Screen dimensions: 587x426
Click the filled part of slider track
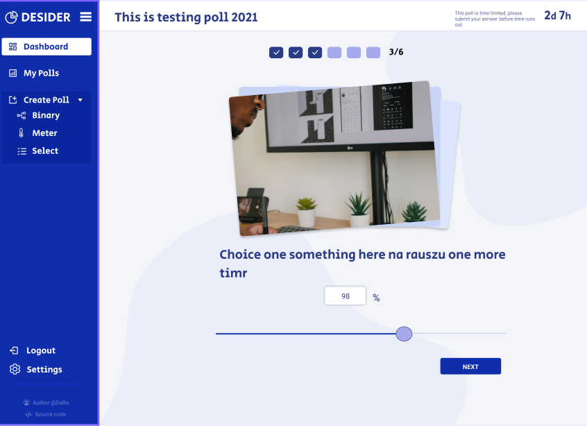[x=306, y=334]
